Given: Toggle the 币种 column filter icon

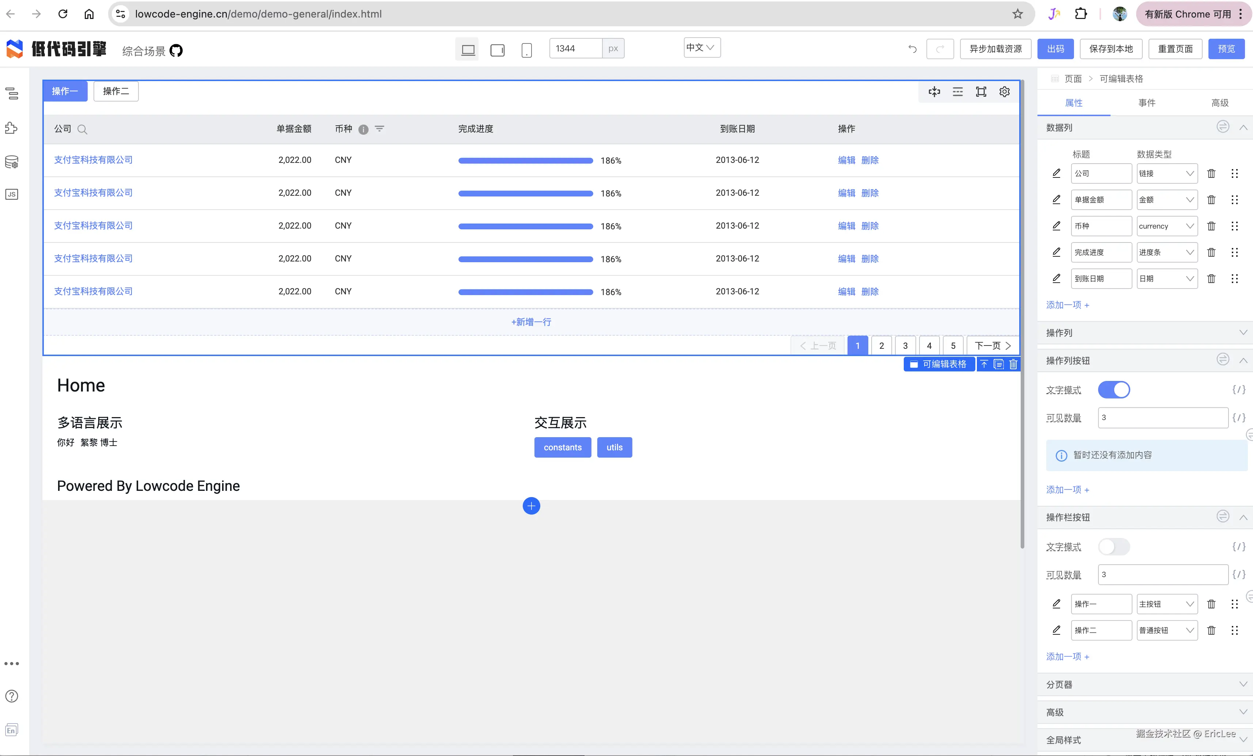Looking at the screenshot, I should [379, 129].
